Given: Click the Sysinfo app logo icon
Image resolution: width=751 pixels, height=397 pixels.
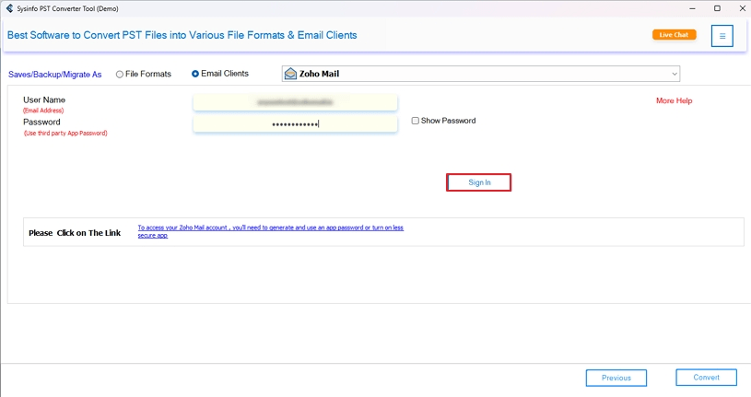Looking at the screenshot, I should click(x=9, y=8).
